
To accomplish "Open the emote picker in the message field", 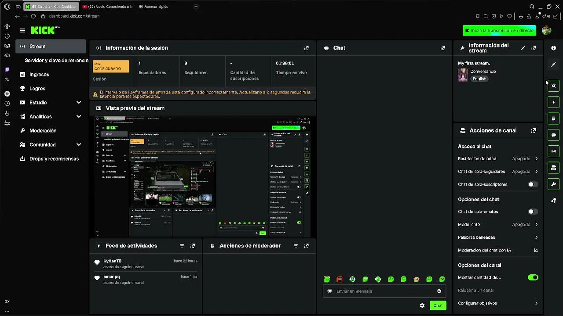I will tap(439, 291).
